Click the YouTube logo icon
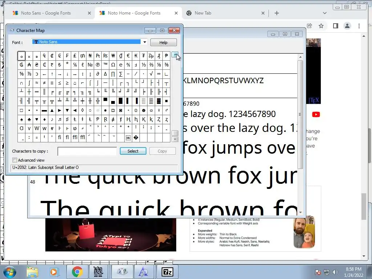The height and width of the screenshot is (279, 372). (x=316, y=114)
